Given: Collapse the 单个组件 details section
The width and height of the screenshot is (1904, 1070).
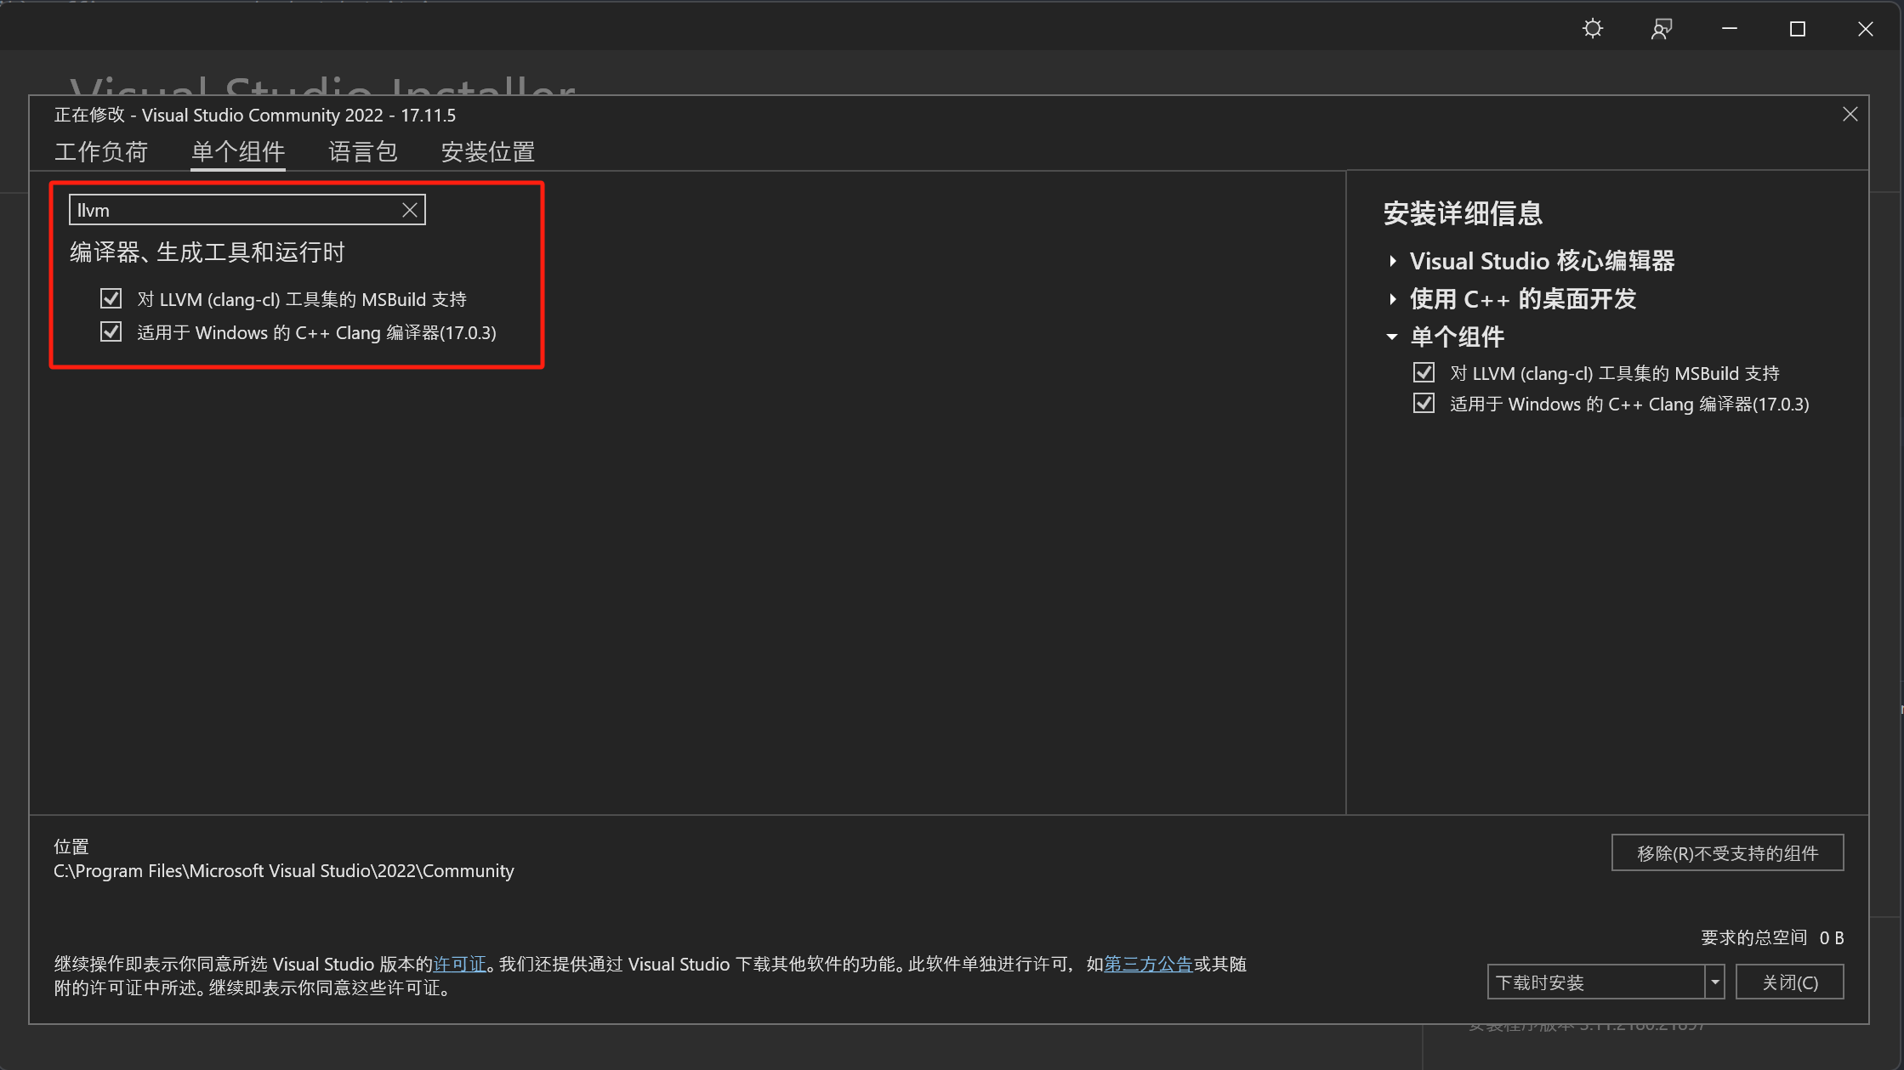Looking at the screenshot, I should coord(1391,337).
